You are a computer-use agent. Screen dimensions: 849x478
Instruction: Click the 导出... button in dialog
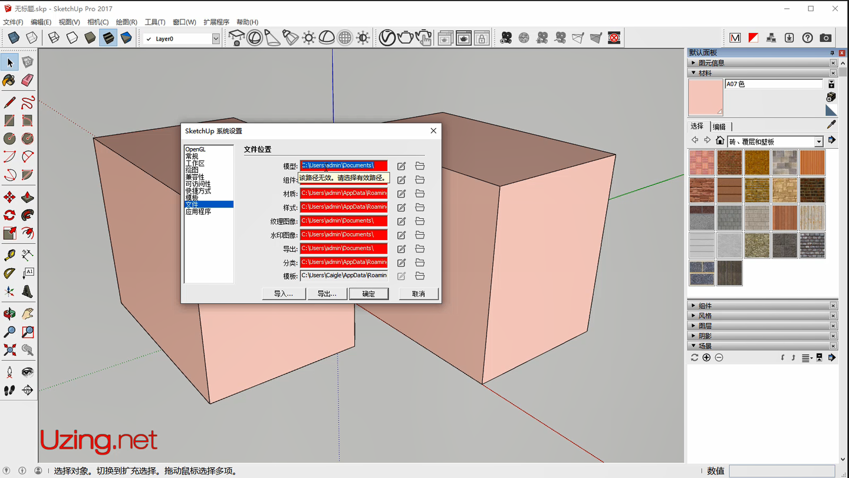[x=327, y=294]
